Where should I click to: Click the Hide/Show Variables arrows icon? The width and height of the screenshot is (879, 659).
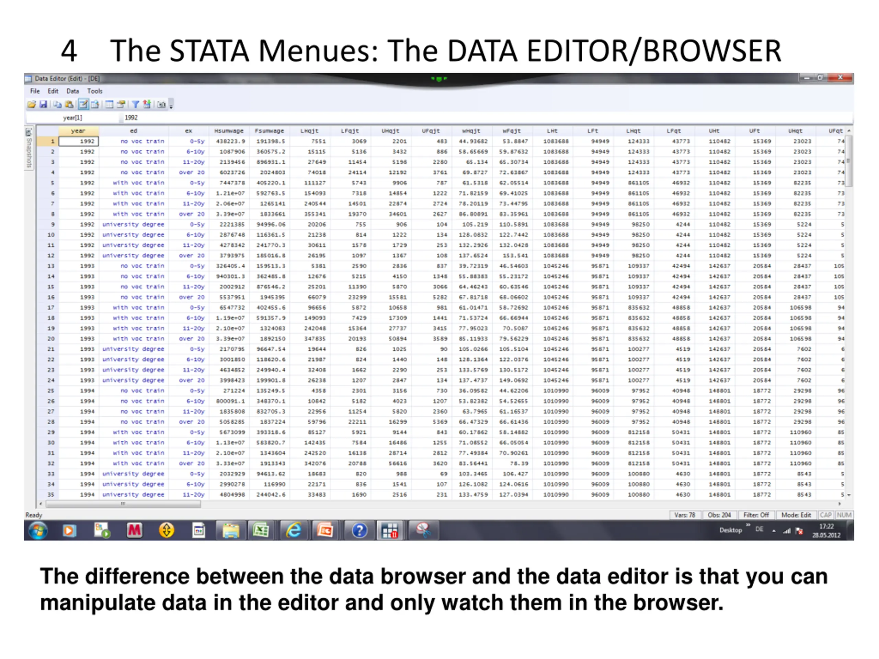[147, 104]
